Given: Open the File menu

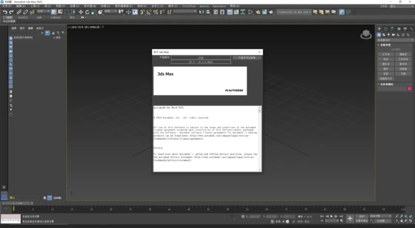Looking at the screenshot, I should click(x=7, y=6).
